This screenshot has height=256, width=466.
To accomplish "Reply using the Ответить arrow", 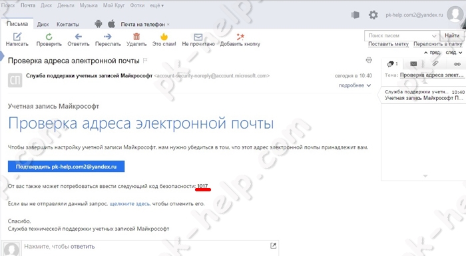I will point(79,39).
